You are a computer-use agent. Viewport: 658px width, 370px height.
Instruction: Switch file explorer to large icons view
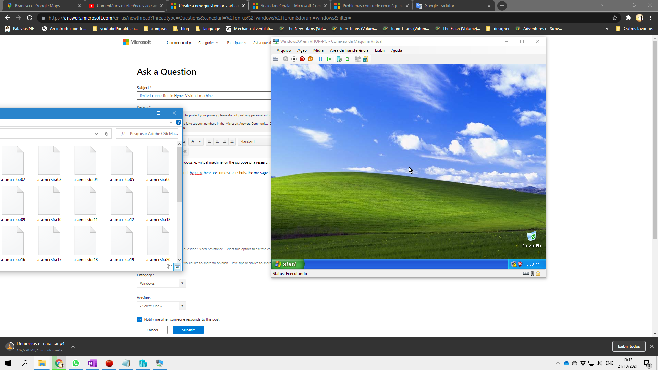pos(177,267)
